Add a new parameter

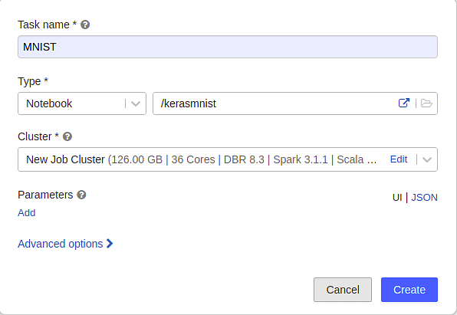[27, 213]
